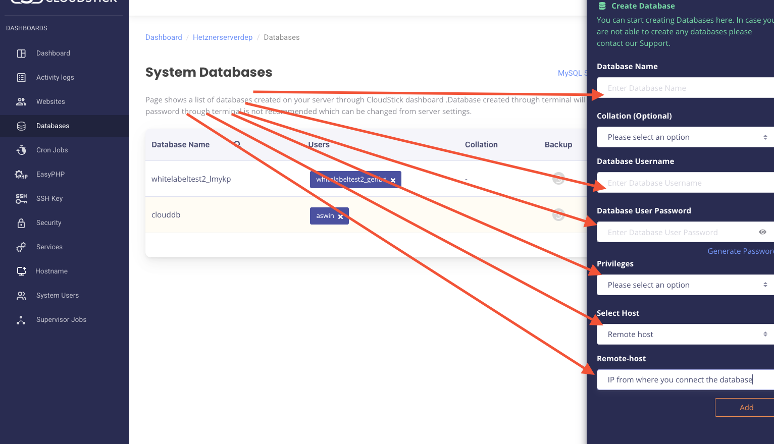Open the Services sidebar entry
Image resolution: width=774 pixels, height=444 pixels.
click(49, 247)
